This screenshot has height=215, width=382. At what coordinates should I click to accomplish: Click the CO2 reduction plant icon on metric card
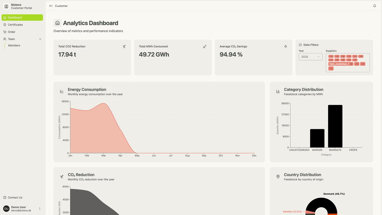point(124,46)
